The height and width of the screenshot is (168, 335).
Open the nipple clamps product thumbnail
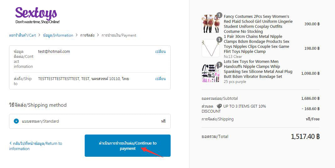coord(210,48)
